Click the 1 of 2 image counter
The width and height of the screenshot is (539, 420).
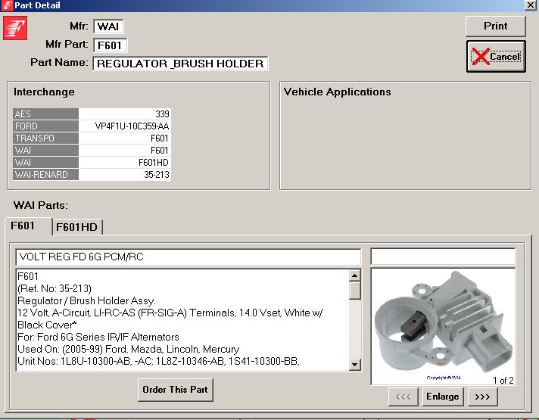(x=503, y=381)
